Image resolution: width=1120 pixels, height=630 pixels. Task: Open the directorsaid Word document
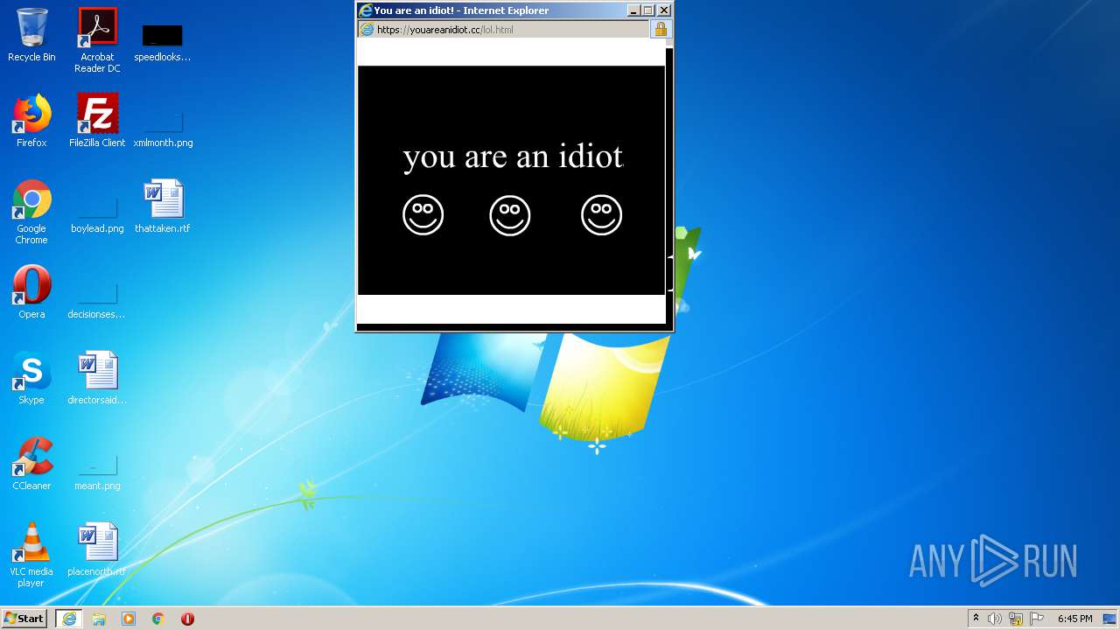97,378
